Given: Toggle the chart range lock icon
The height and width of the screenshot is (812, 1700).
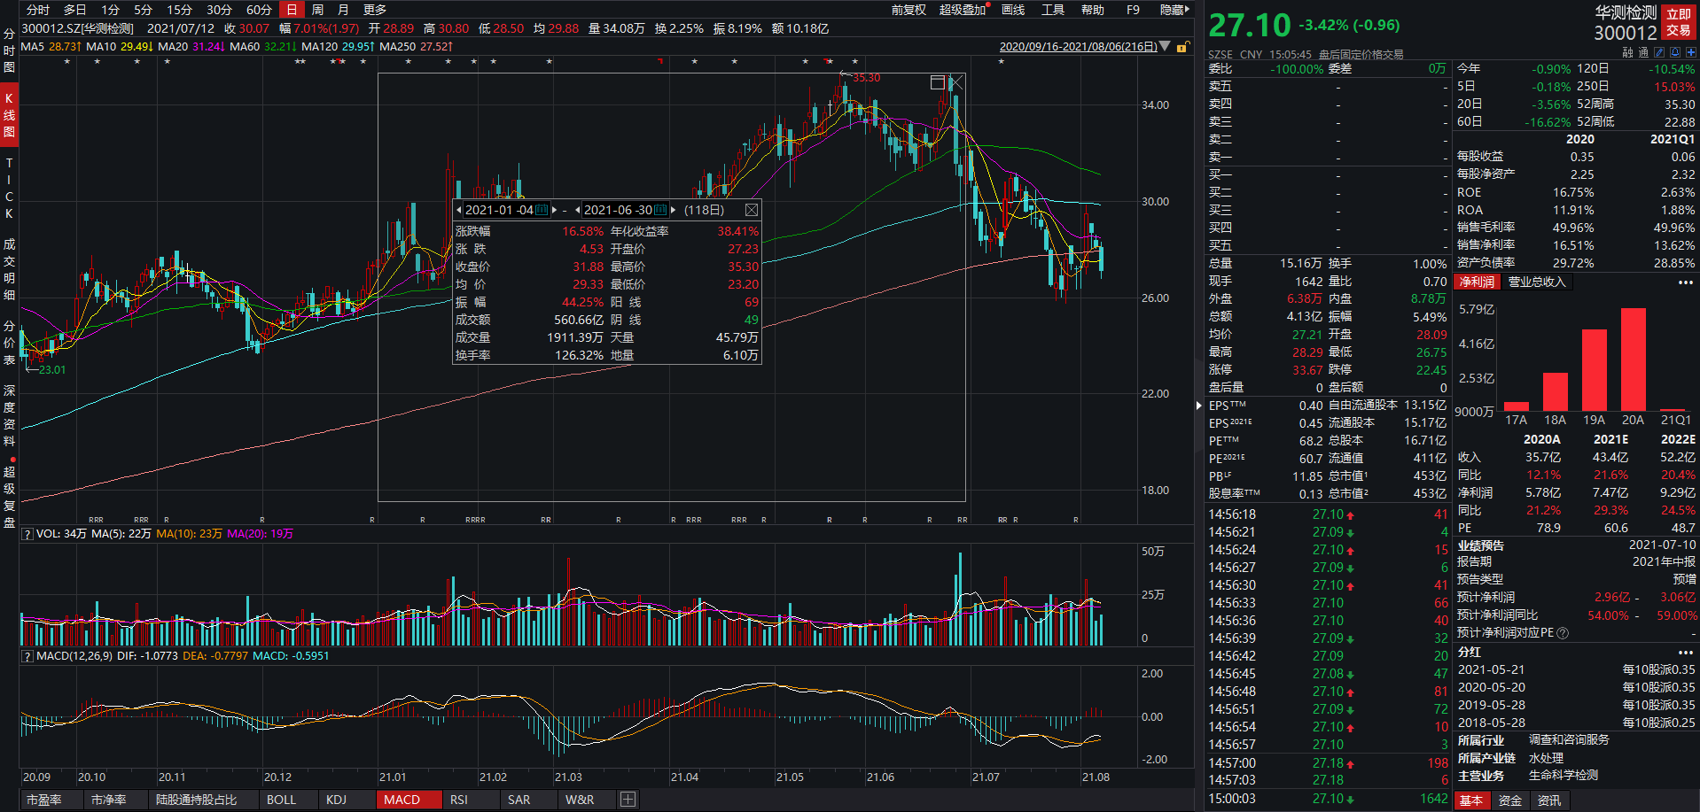Looking at the screenshot, I should pyautogui.click(x=1182, y=46).
